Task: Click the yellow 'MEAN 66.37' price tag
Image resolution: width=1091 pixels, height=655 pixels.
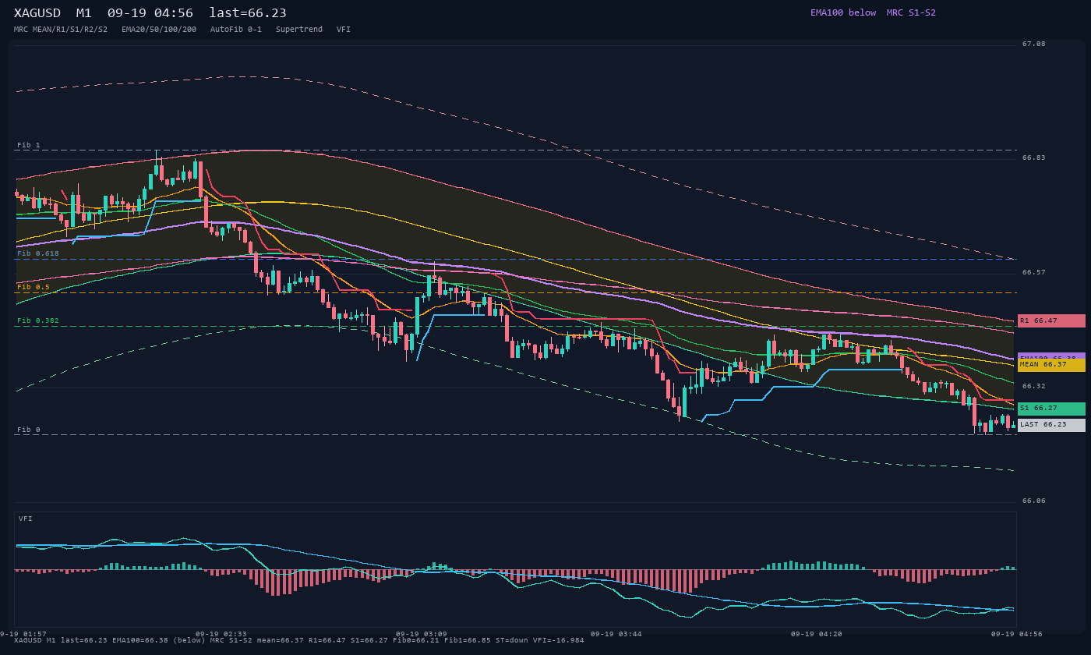Action: pos(1051,365)
